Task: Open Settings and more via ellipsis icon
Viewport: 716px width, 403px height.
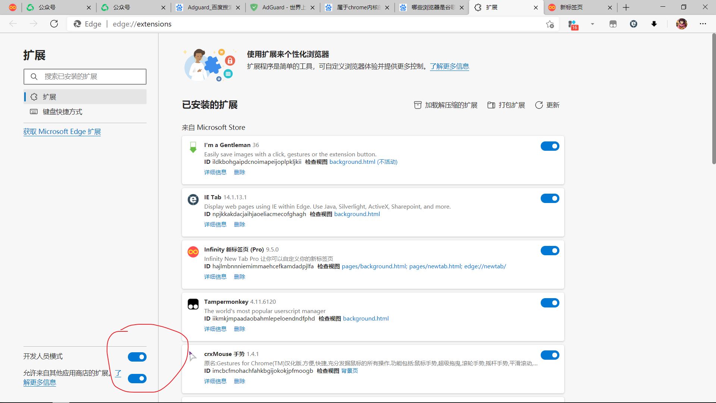Action: coord(703,24)
